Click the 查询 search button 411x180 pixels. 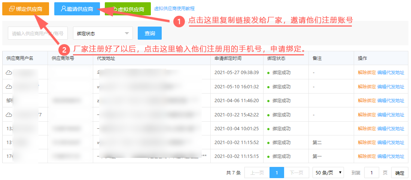(x=150, y=33)
